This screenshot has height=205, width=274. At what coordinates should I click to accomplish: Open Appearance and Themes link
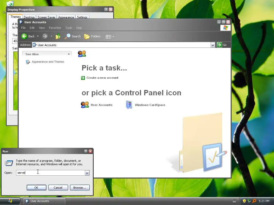tap(48, 62)
